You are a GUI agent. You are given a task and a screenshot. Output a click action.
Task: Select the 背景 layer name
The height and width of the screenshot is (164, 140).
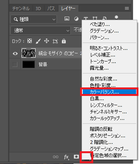pyautogui.click(x=43, y=64)
